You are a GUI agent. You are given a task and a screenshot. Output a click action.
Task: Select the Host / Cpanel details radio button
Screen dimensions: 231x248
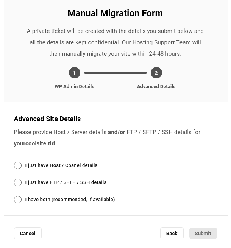click(x=18, y=165)
